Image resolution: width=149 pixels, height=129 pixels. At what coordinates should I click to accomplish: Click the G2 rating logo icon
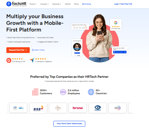(9, 60)
